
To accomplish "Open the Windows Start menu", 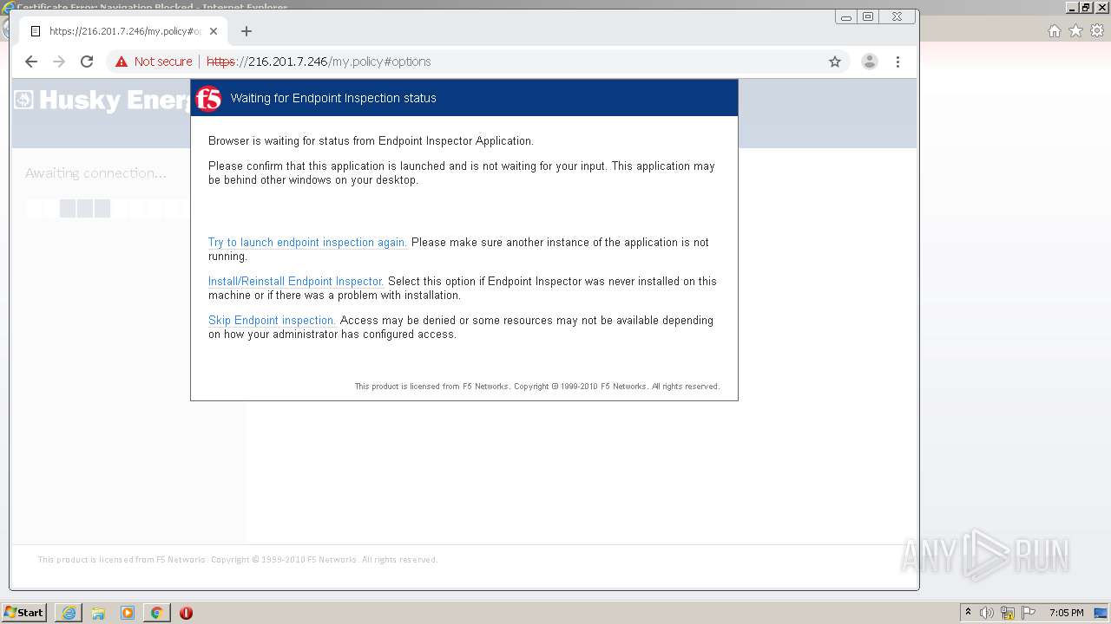I will tap(24, 613).
